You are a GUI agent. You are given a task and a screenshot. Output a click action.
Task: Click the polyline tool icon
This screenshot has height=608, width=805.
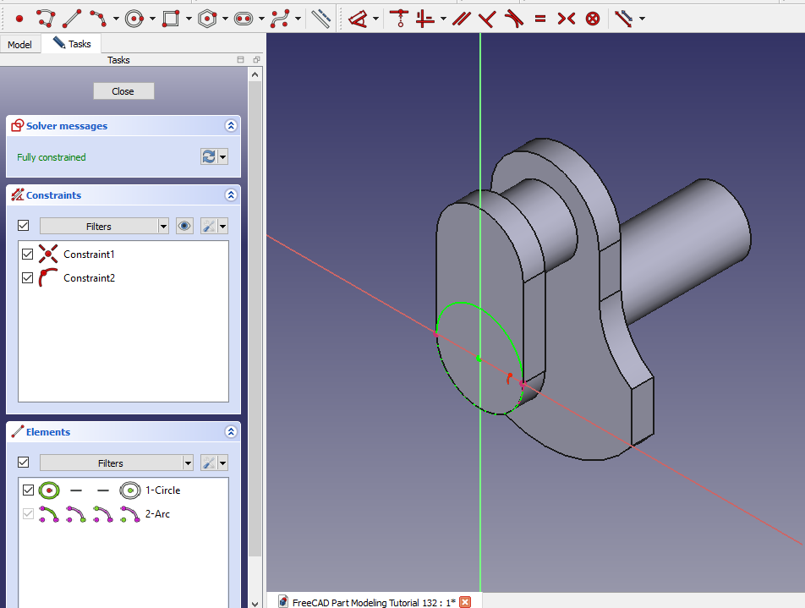pyautogui.click(x=45, y=18)
